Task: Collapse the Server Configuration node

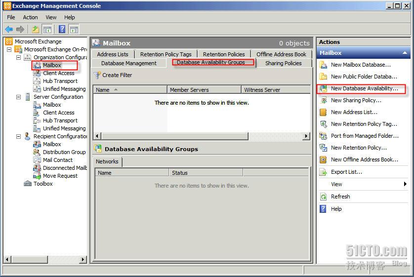Action: click(18, 97)
